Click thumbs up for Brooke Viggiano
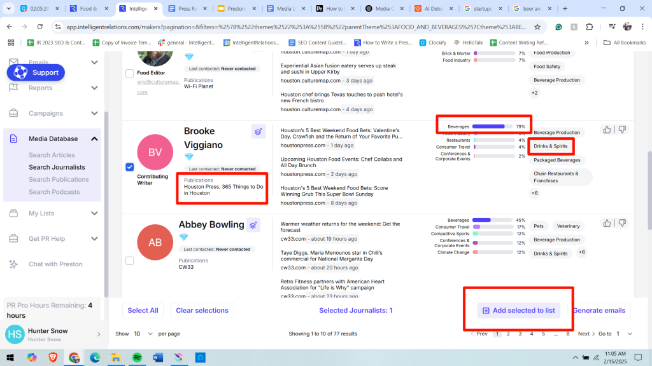This screenshot has width=652, height=366. [607, 130]
